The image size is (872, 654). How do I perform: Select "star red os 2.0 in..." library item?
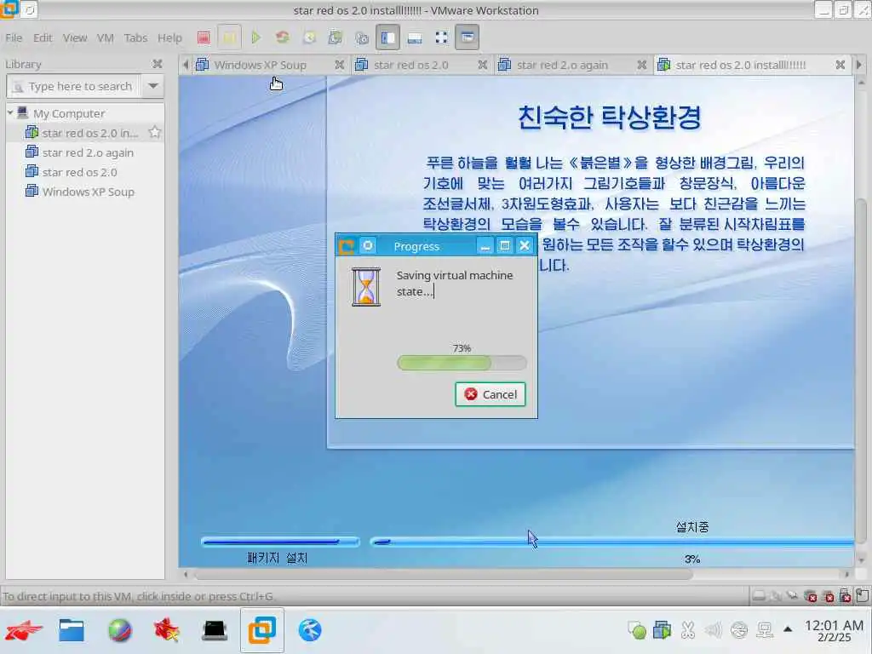point(90,133)
